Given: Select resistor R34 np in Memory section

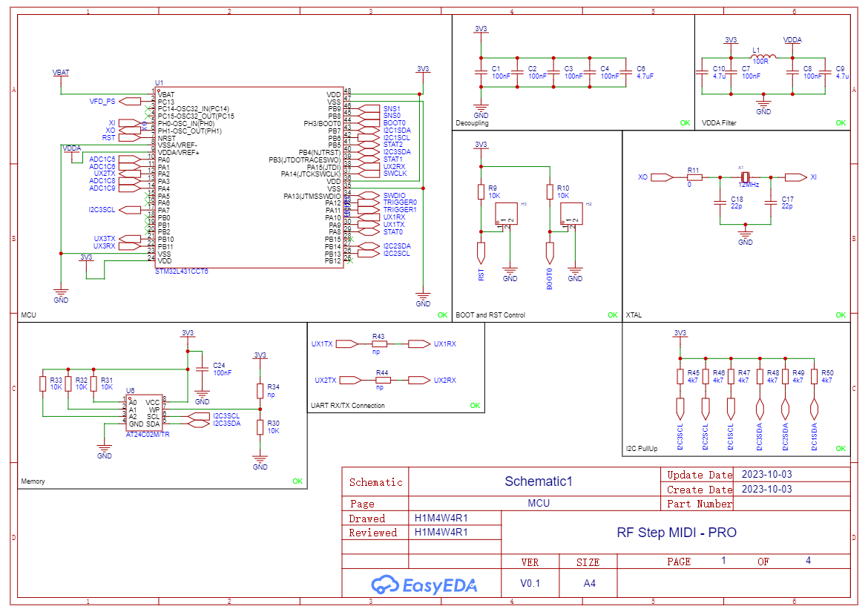Looking at the screenshot, I should [x=260, y=391].
